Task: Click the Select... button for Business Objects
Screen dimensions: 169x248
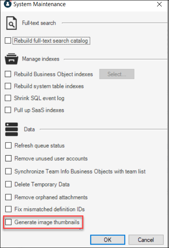Action: (117, 74)
